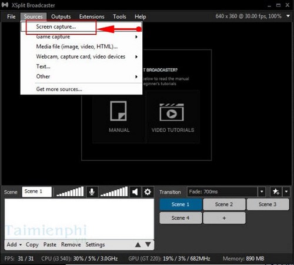Click Copy in the sources toolbar

tap(32, 244)
